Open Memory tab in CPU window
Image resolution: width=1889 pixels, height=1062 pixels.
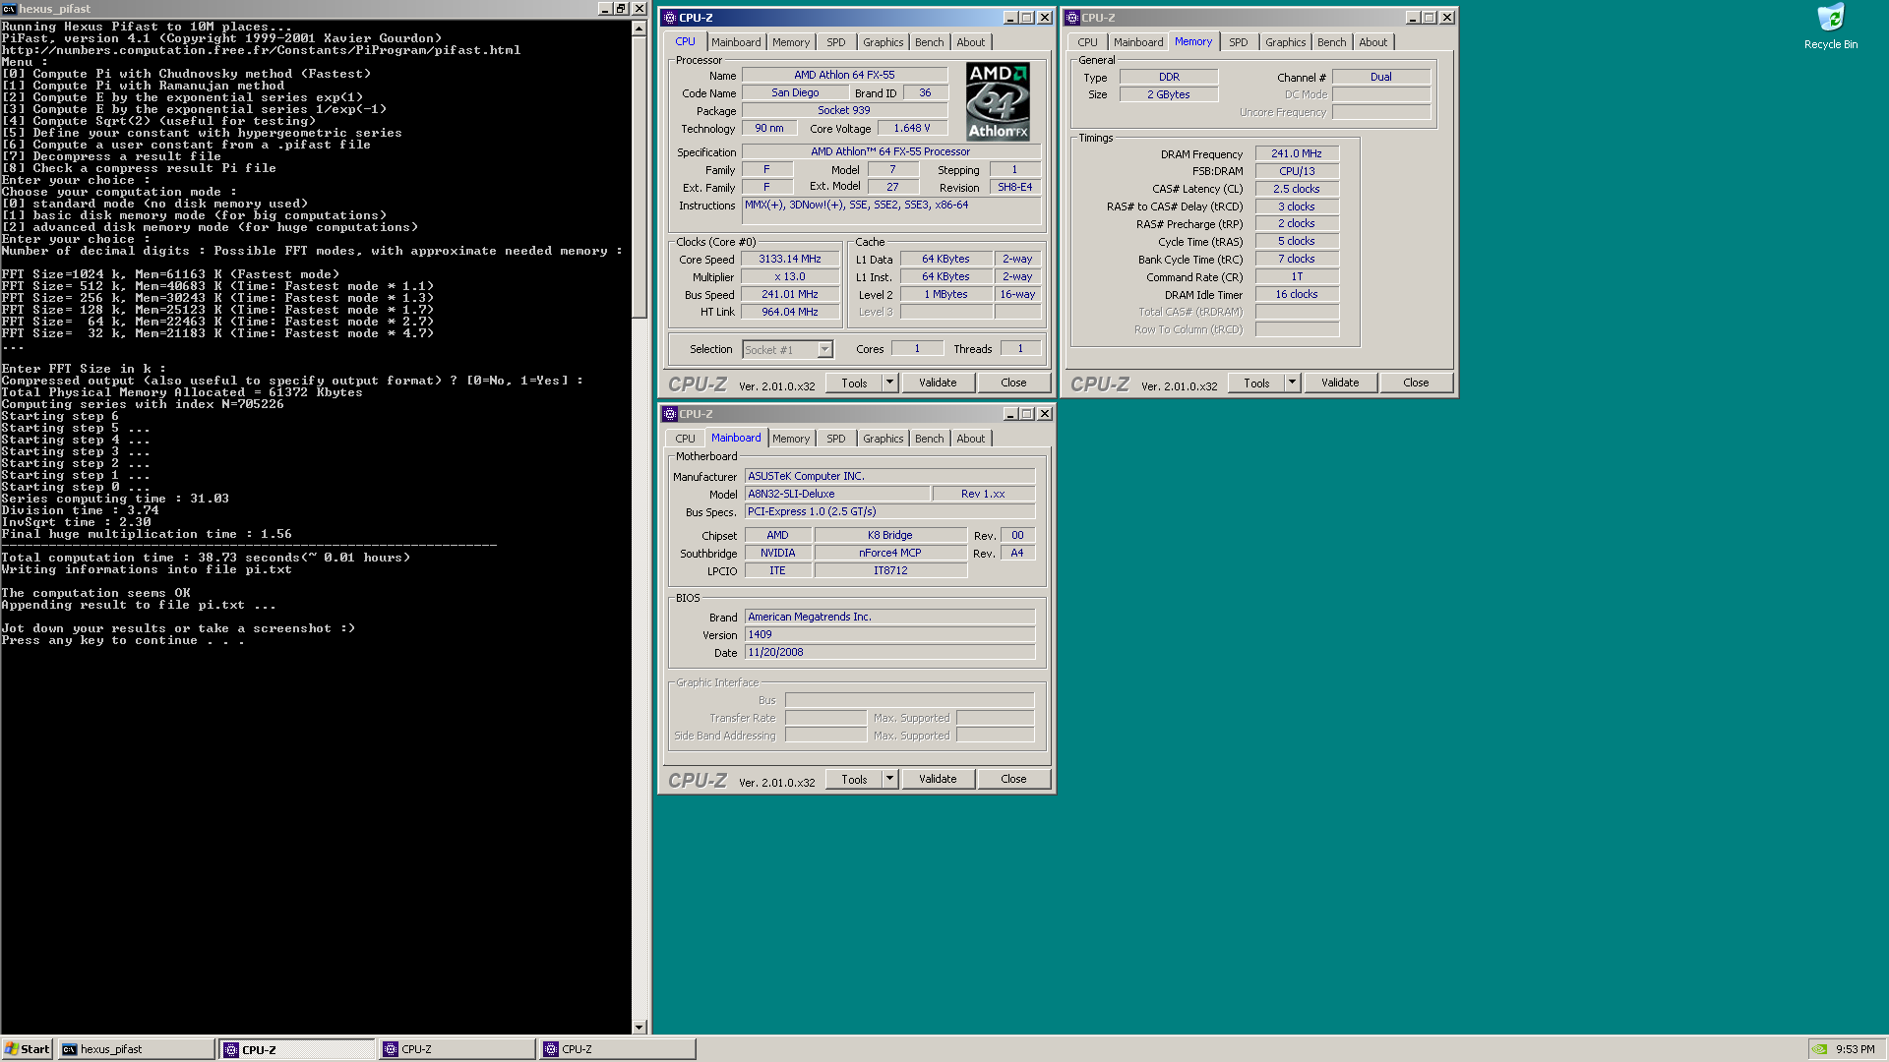click(791, 42)
